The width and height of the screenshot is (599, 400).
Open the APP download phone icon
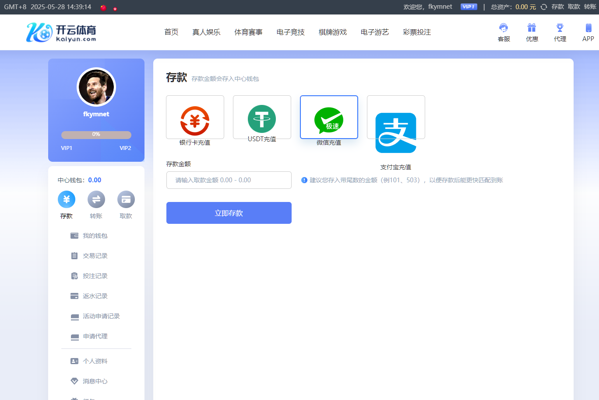[588, 28]
